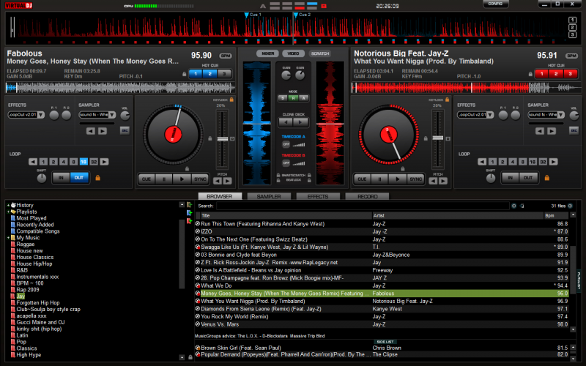Viewport: 586px width, 366px height.
Task: Click the left deck sampler REC button
Action: [125, 130]
